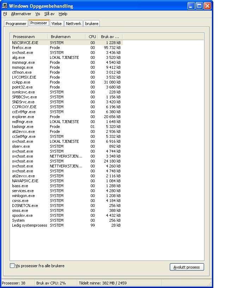Viewport: 226px width, 288px height.
Task: Sort by Bruk av memory column header
Action: [110, 37]
